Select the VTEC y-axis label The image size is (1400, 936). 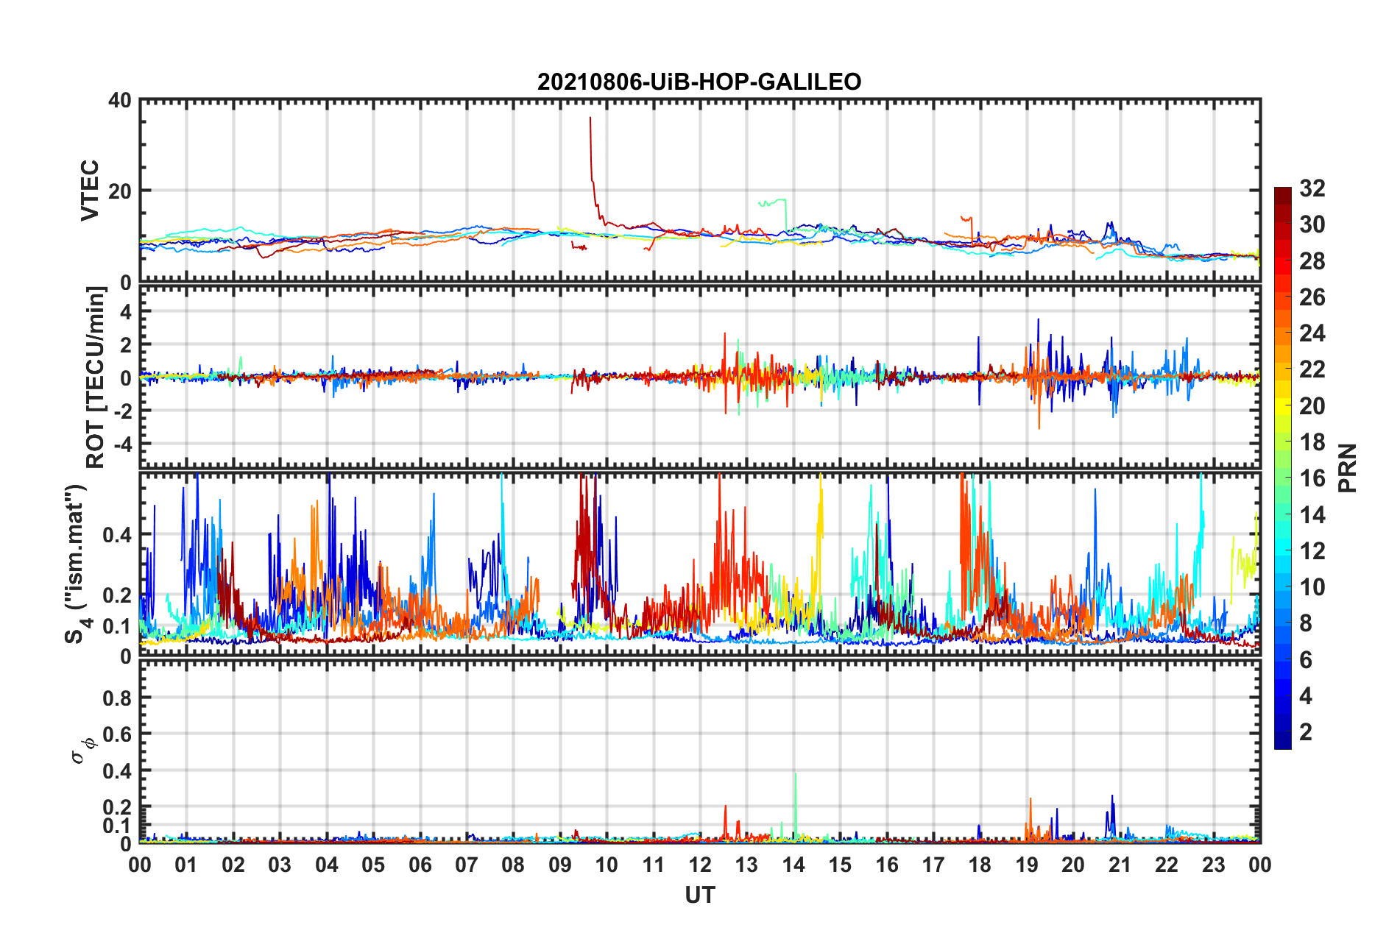pos(90,190)
